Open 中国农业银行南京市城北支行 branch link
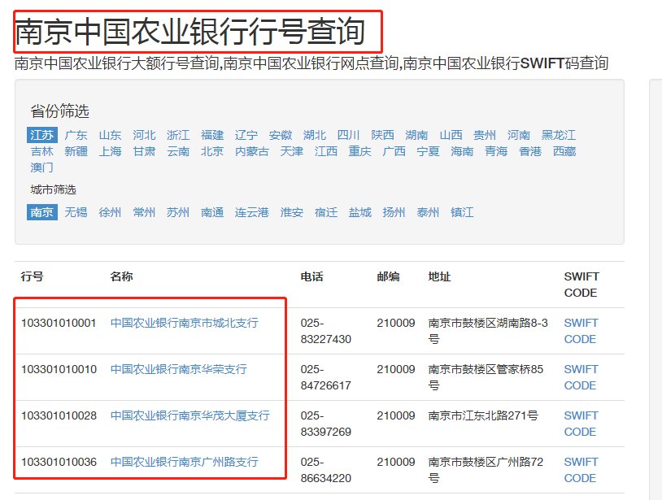Viewport: 662px width, 500px height. 184,323
